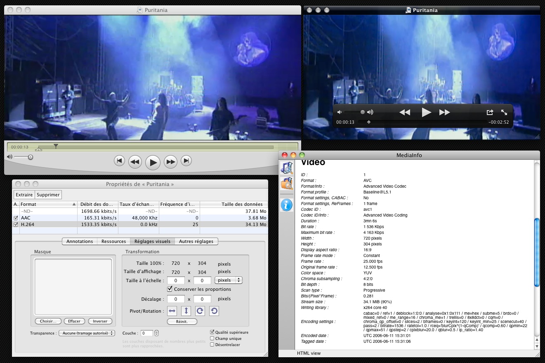Open the Autres réglages tab
The image size is (545, 363).
coord(196,241)
